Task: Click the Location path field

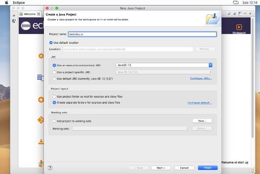Action: (x=128, y=49)
